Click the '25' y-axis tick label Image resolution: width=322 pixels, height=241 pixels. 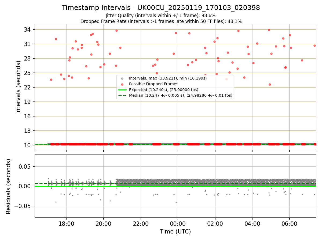[x=28, y=73]
